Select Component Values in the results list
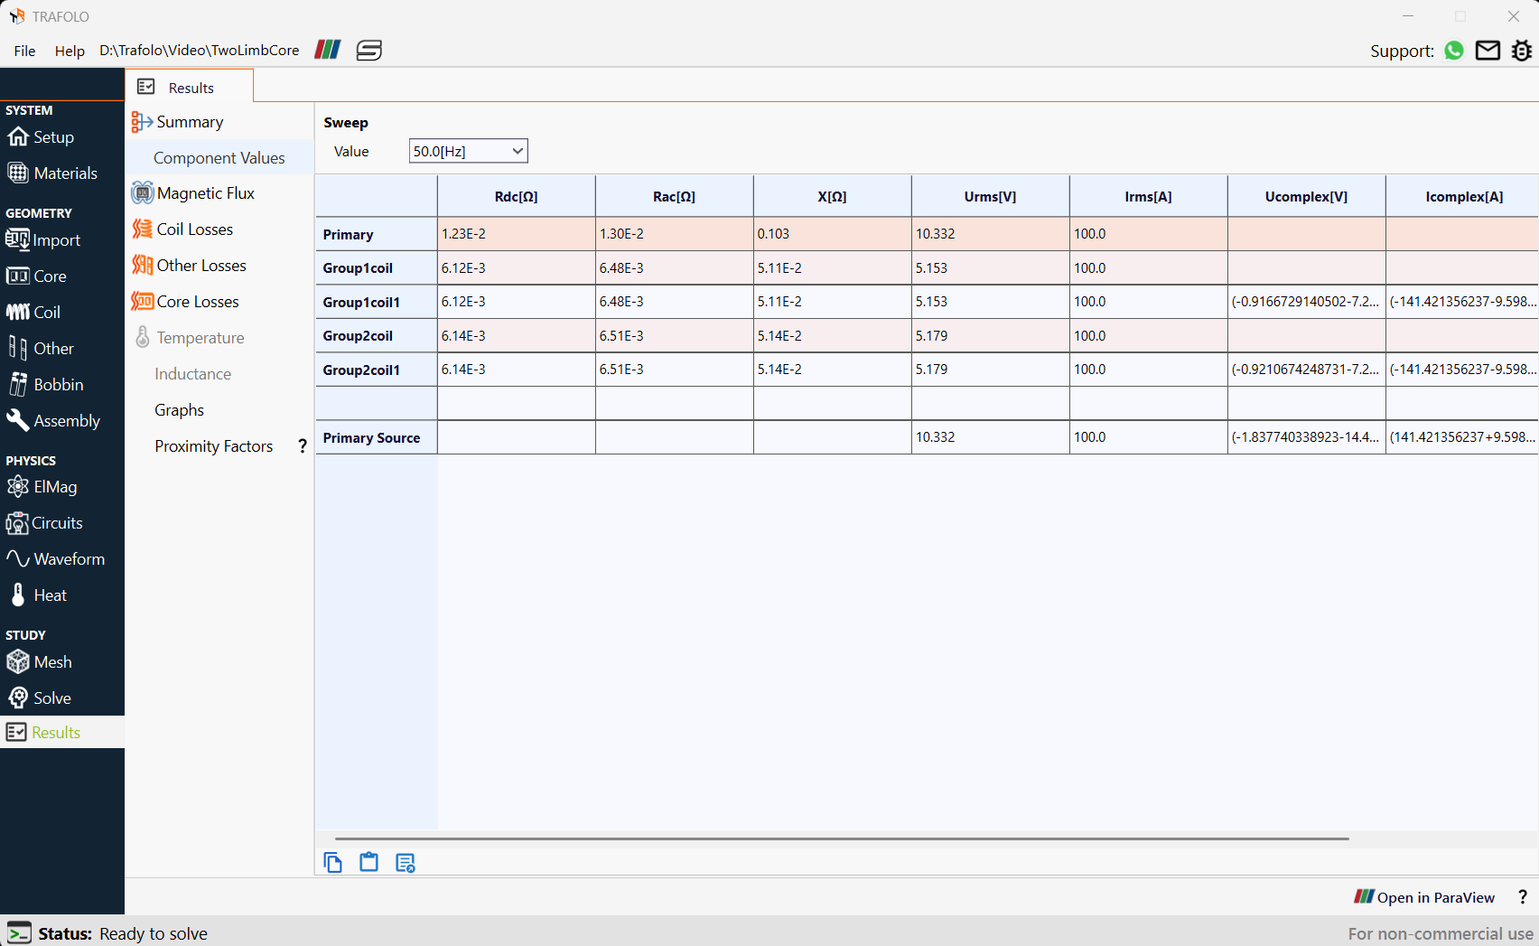1539x946 pixels. click(219, 158)
